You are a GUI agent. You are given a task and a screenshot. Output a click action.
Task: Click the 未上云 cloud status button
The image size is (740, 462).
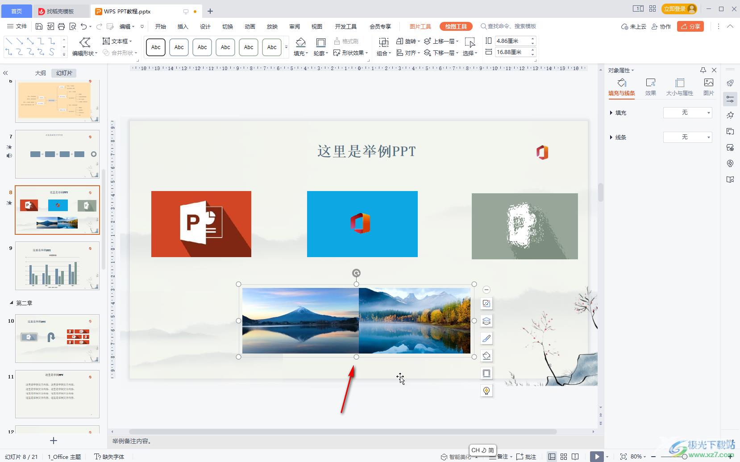click(x=634, y=26)
